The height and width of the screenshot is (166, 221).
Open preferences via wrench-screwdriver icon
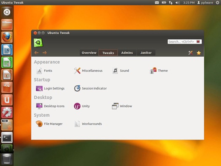(191, 53)
